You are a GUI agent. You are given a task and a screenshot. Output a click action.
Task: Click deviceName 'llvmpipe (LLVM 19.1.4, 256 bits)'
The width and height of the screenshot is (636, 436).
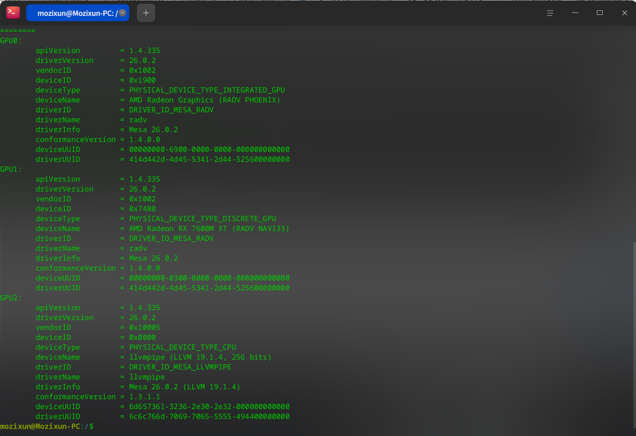click(200, 357)
